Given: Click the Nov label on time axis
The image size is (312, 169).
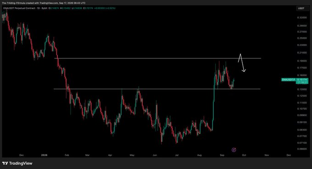Looking at the screenshot, I should pos(267,155).
